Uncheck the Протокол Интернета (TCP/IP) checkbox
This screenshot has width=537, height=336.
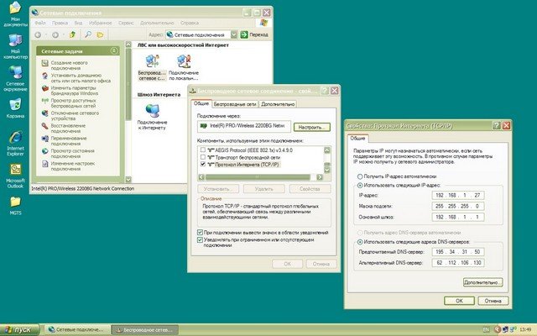pos(201,164)
